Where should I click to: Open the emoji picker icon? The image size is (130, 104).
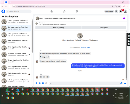coord(121,83)
